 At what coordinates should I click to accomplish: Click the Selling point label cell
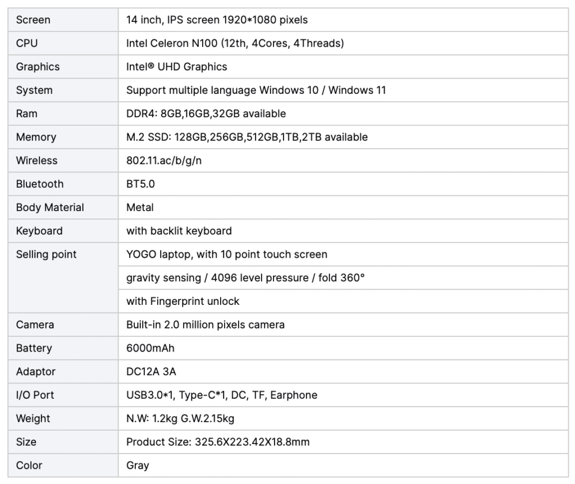pyautogui.click(x=46, y=254)
